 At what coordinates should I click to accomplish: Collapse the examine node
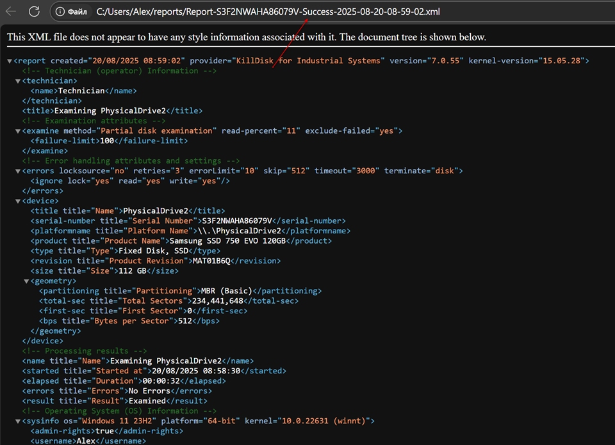point(18,131)
